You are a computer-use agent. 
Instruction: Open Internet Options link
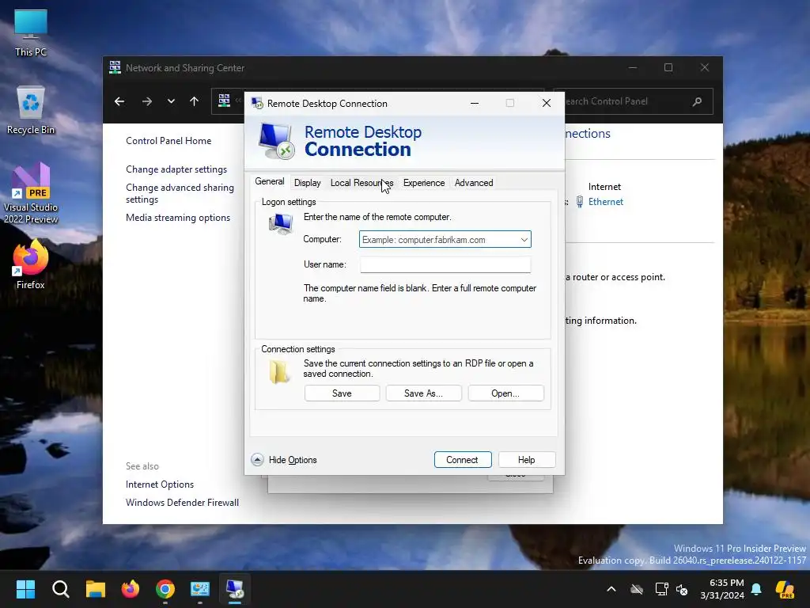click(160, 484)
